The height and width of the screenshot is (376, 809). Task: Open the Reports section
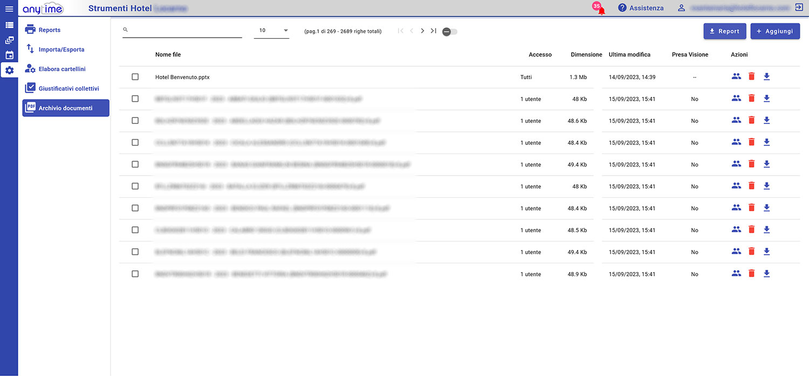click(49, 30)
